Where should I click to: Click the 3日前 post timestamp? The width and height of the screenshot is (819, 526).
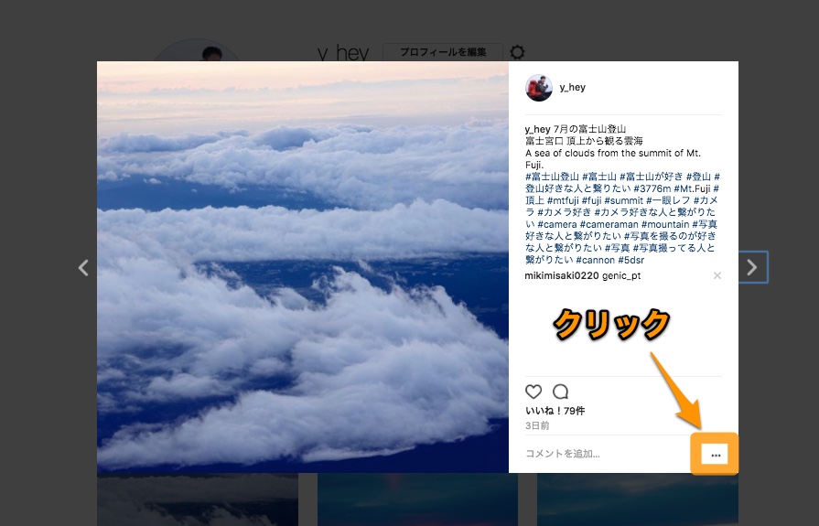pyautogui.click(x=537, y=425)
